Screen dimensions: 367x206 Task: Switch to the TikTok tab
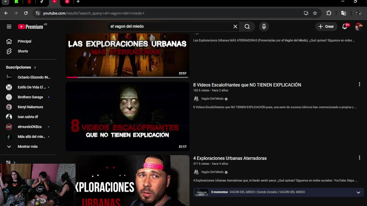[x=42, y=2]
